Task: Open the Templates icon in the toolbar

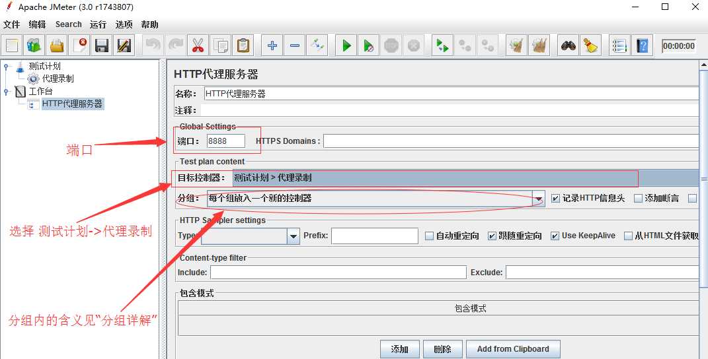Action: 34,46
